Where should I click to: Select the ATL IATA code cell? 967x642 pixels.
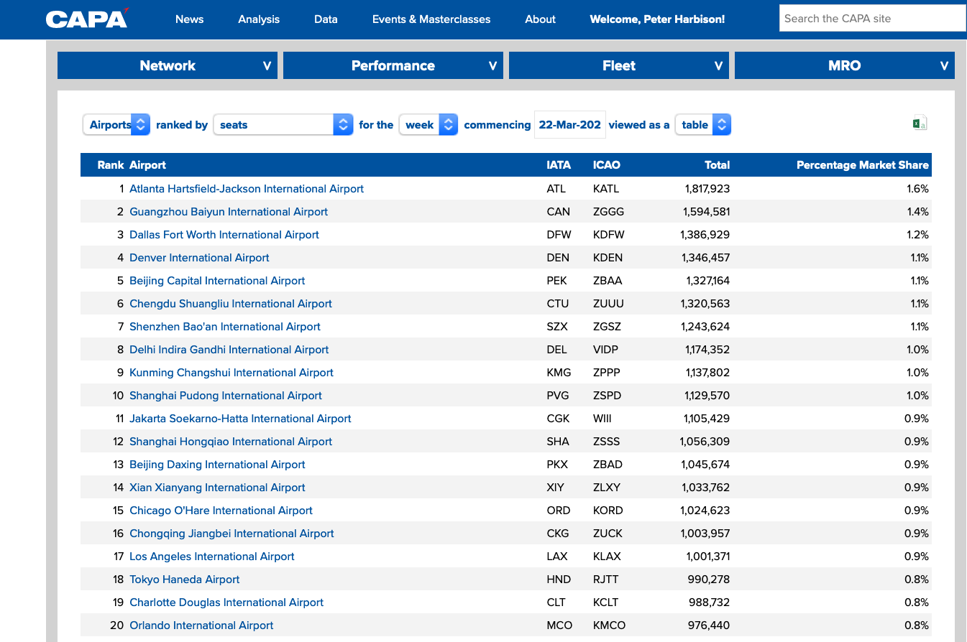[x=556, y=189]
